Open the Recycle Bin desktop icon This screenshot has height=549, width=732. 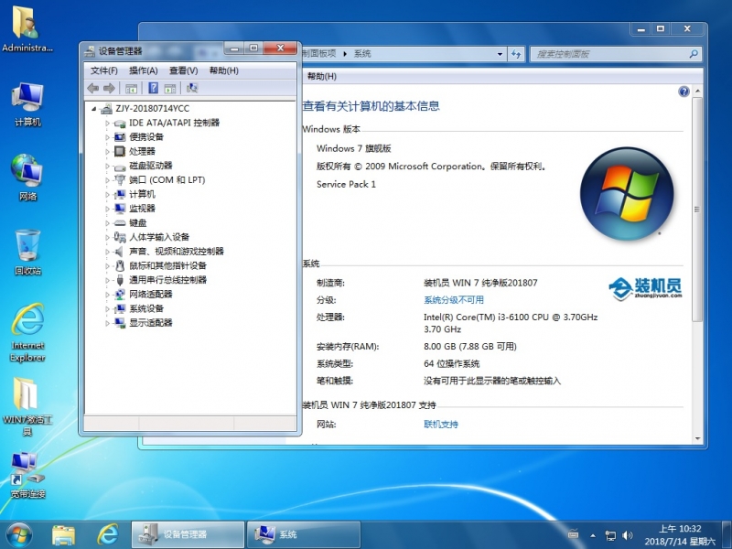coord(27,252)
